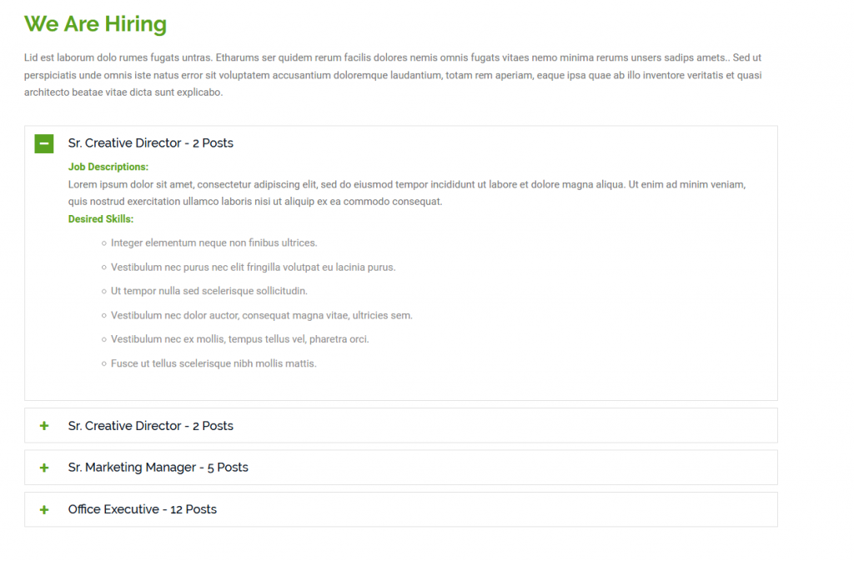Image resolution: width=854 pixels, height=561 pixels.
Task: Click plus icon beside Sr. Marketing Manager
Action: (44, 468)
